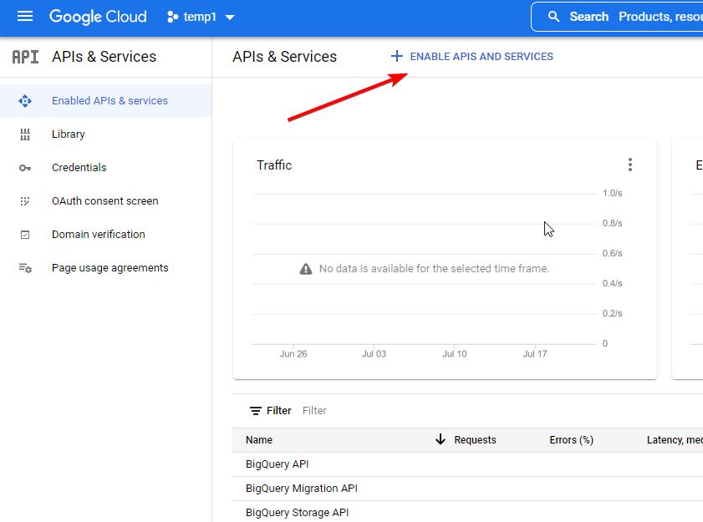Open OAuth consent screen page

coord(106,200)
